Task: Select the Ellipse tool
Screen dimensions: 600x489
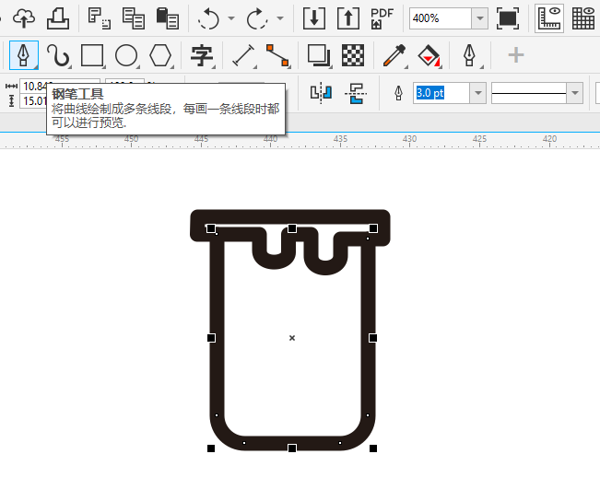Action: tap(126, 55)
